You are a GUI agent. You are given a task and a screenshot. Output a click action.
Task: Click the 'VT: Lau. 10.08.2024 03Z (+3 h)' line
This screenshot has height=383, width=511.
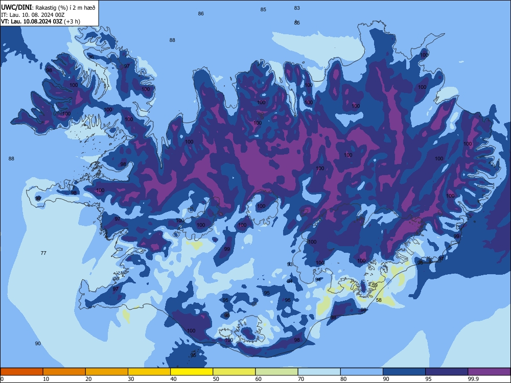tap(40, 21)
